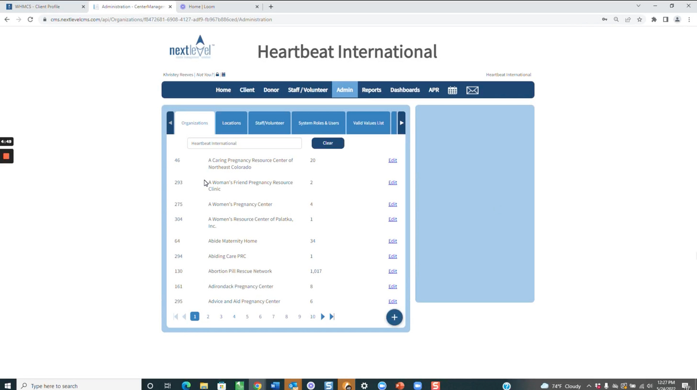Click the lock icon beside Not You
The width and height of the screenshot is (697, 390).
pos(217,75)
